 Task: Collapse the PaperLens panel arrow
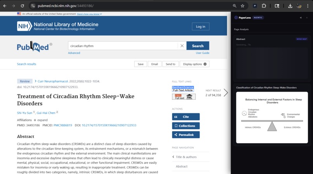click(301, 17)
